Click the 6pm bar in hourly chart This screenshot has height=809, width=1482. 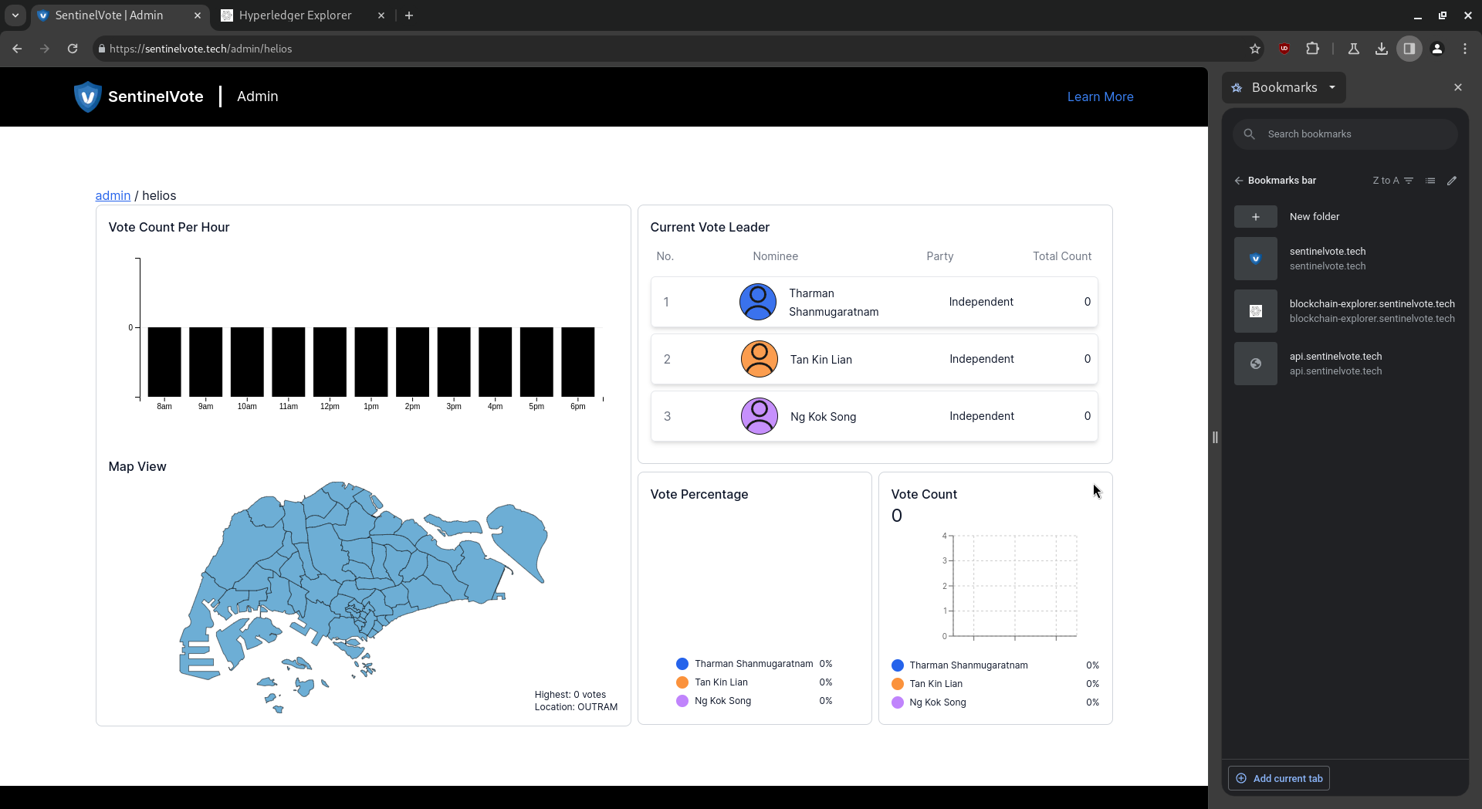pyautogui.click(x=577, y=362)
